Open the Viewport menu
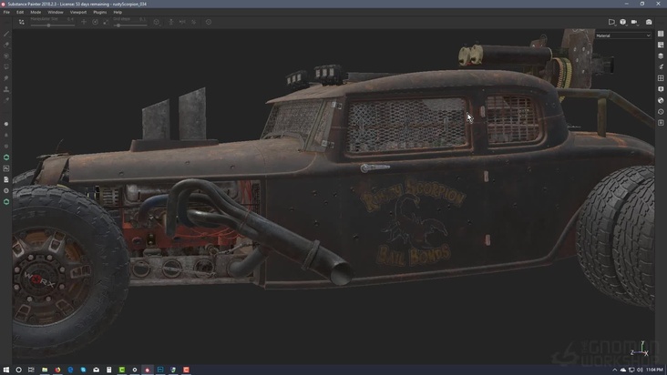 [78, 13]
